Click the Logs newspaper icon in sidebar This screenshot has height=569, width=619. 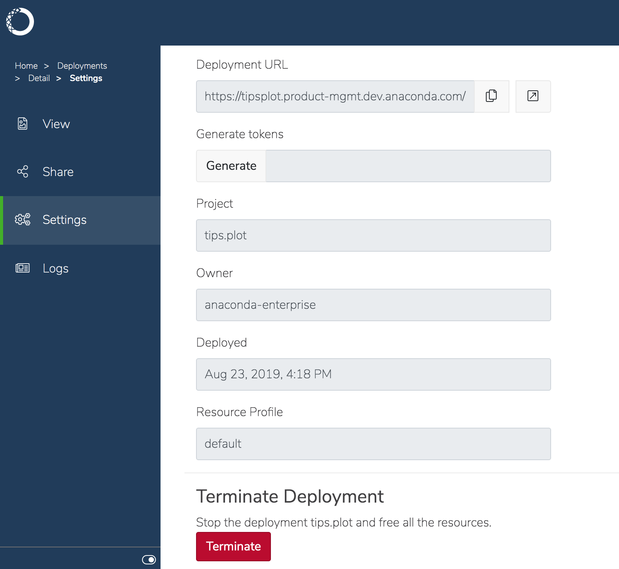click(23, 268)
